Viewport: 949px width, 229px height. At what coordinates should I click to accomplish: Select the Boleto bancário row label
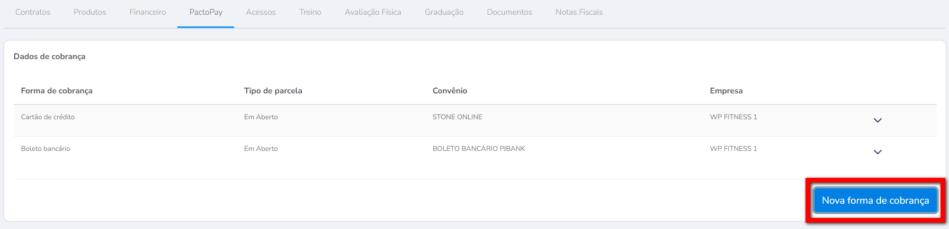(46, 149)
